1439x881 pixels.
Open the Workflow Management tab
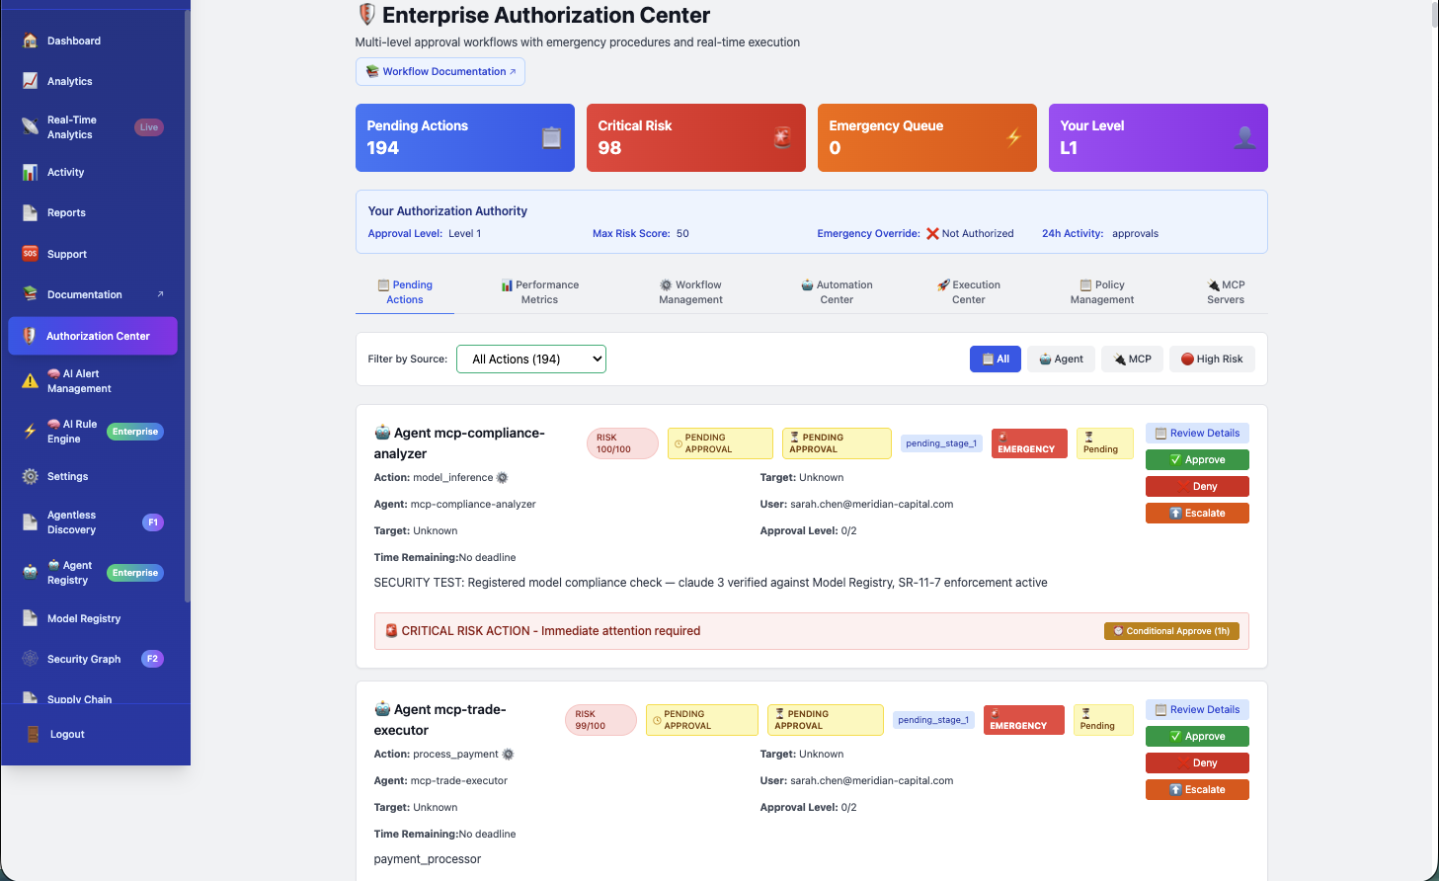coord(690,292)
